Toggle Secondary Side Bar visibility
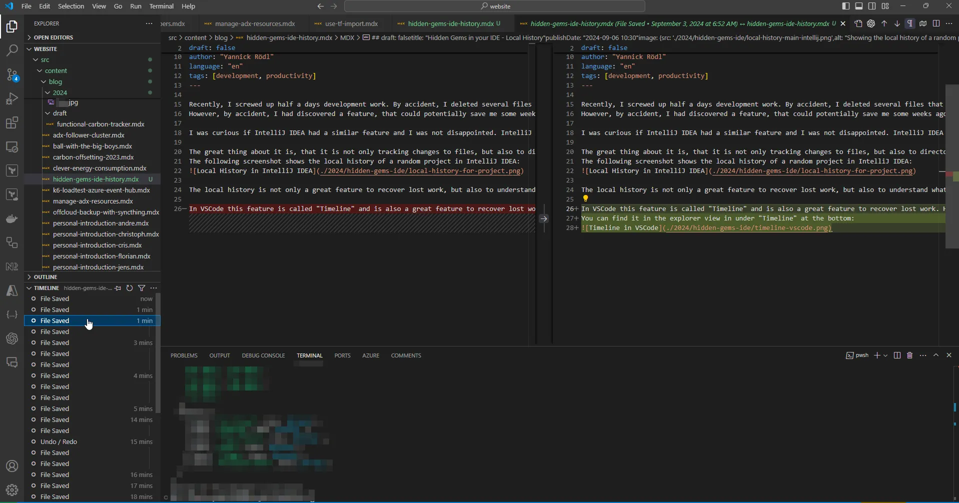This screenshot has height=503, width=959. [872, 6]
